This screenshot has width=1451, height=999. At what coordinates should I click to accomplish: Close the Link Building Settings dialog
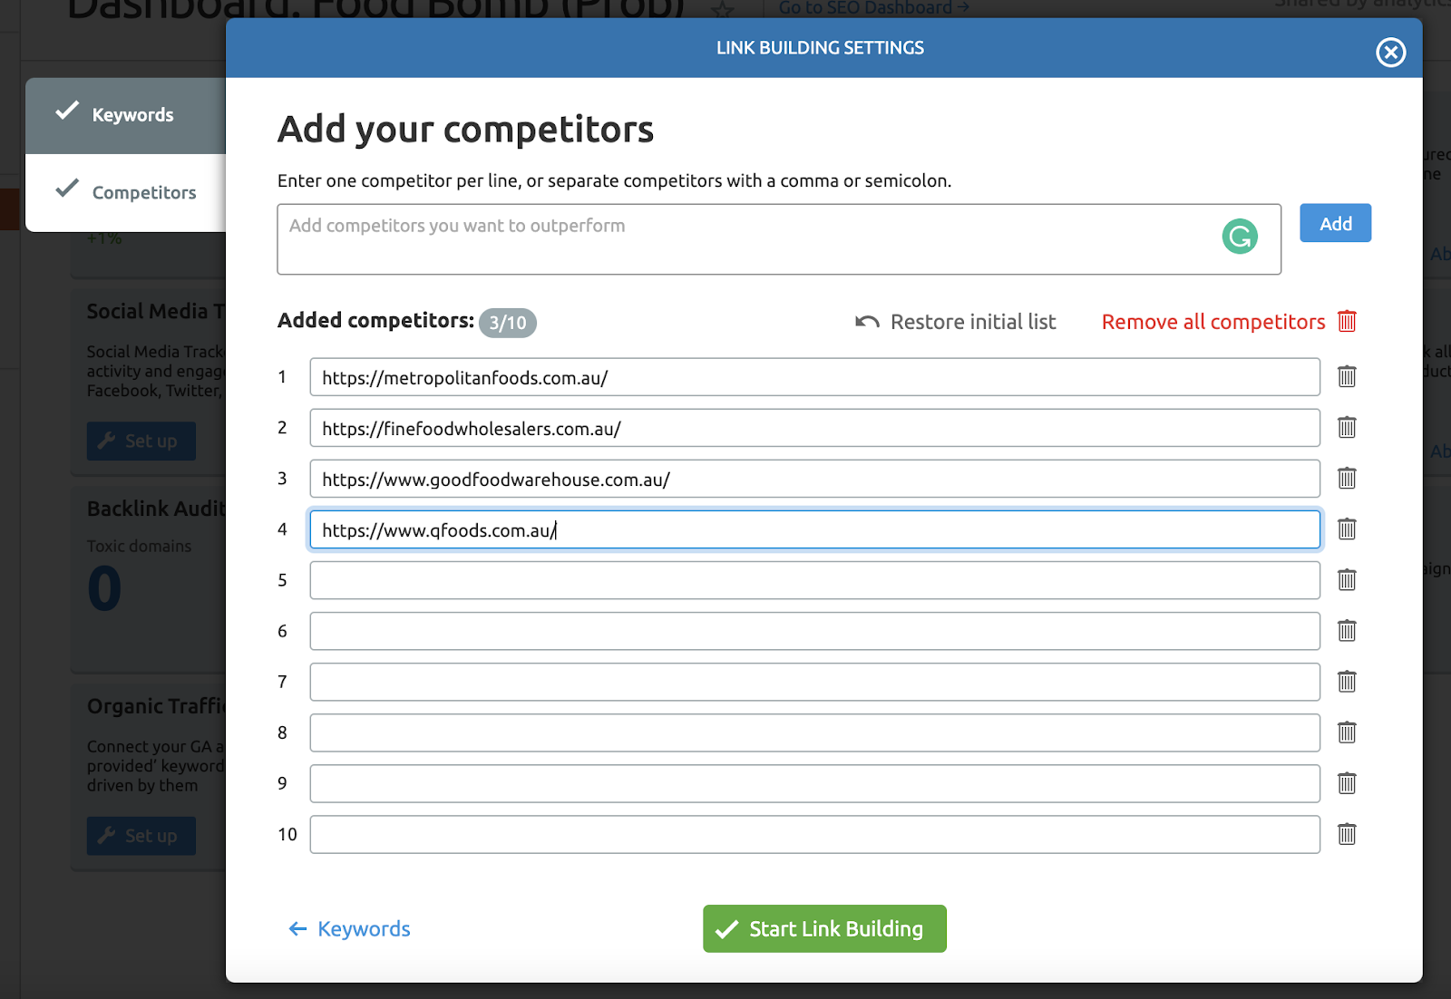1390,52
